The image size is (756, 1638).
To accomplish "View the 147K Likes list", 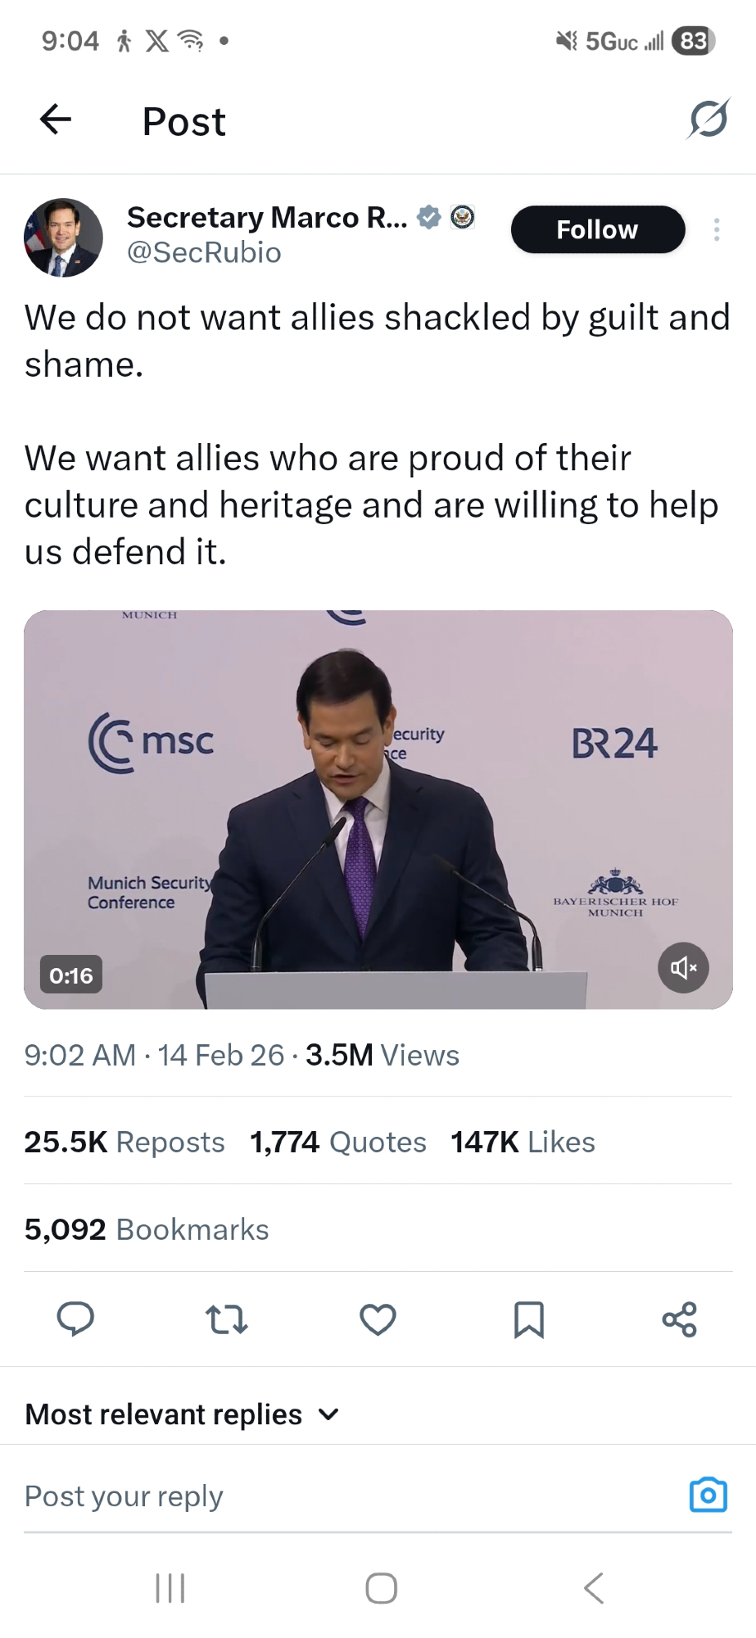I will (523, 1142).
